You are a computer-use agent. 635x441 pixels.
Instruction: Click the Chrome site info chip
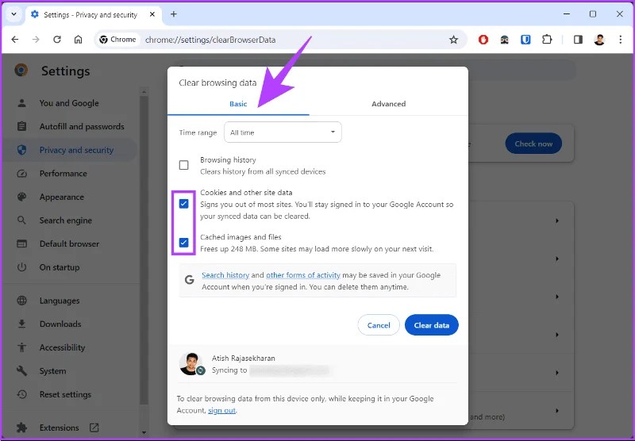click(117, 40)
